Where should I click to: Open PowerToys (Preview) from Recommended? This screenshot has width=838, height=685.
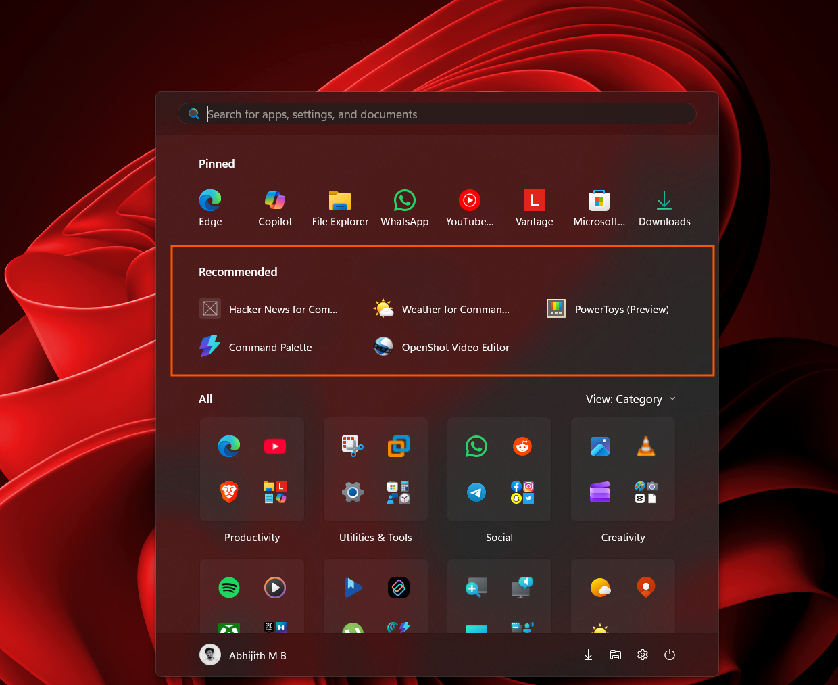608,308
